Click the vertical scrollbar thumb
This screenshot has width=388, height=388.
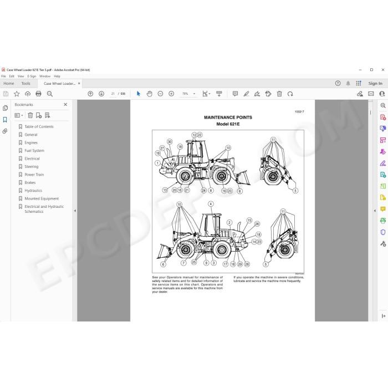(x=370, y=113)
